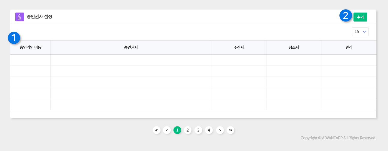This screenshot has width=388, height=151.
Task: Click the 승인권자 column header
Action: pyautogui.click(x=131, y=48)
